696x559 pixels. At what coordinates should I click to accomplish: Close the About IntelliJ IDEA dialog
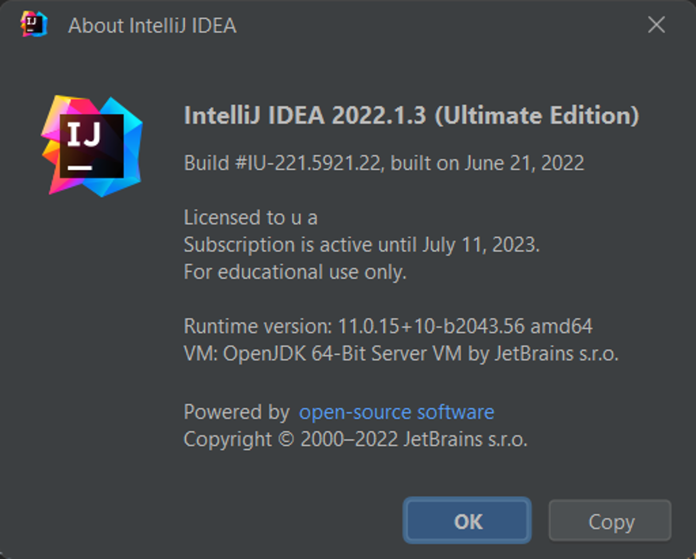coord(656,25)
